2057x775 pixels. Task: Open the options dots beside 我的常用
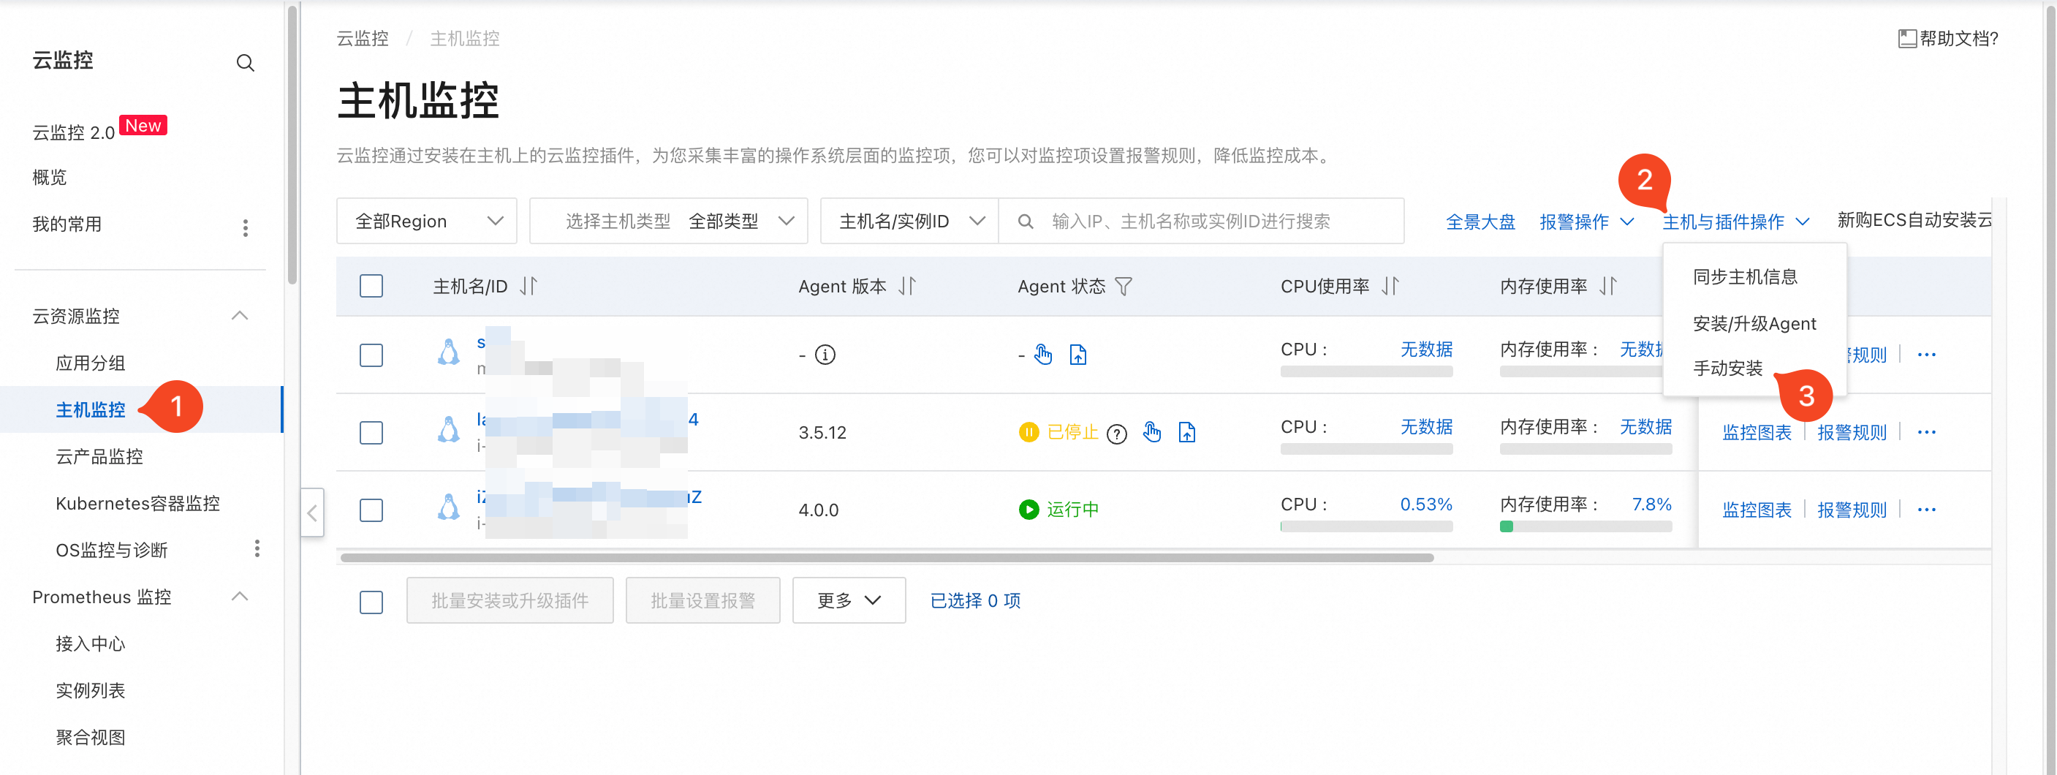pyautogui.click(x=245, y=227)
